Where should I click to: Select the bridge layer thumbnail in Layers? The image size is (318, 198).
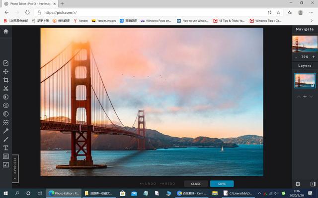tap(305, 81)
